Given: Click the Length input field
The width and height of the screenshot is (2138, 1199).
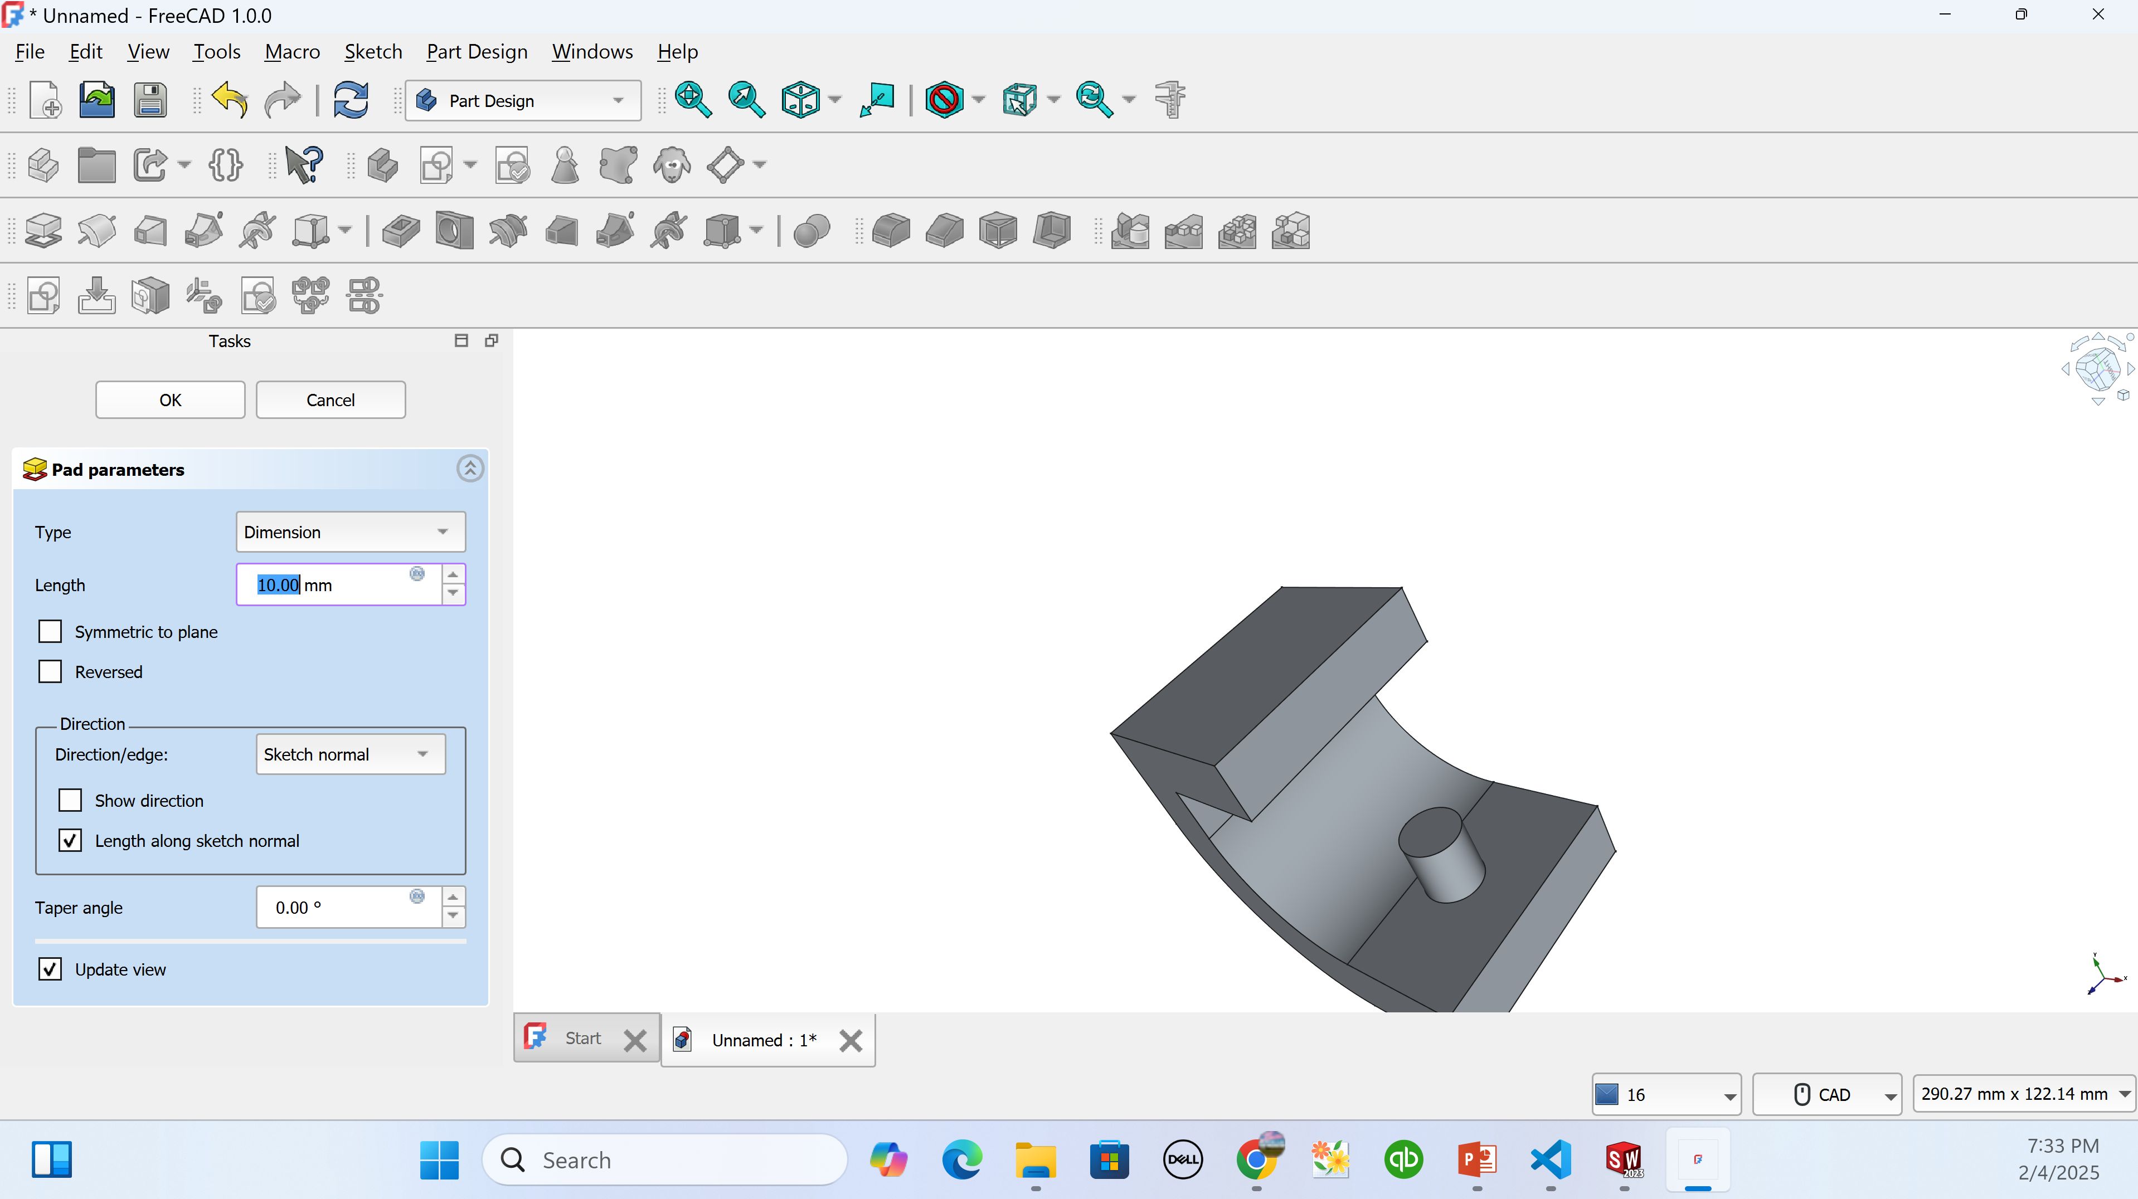Looking at the screenshot, I should click(339, 585).
